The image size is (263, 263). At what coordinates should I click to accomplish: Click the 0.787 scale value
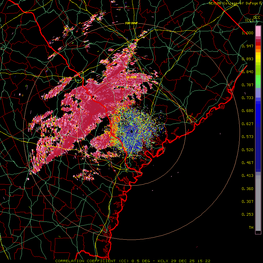[248, 85]
